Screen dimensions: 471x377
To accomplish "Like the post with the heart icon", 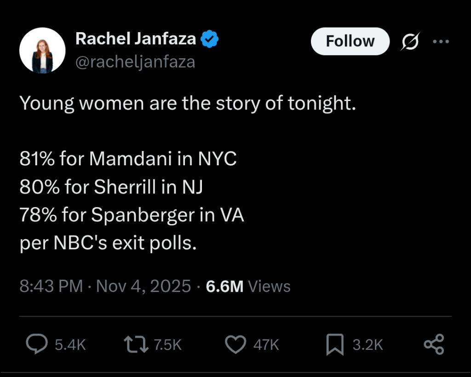I will 236,344.
